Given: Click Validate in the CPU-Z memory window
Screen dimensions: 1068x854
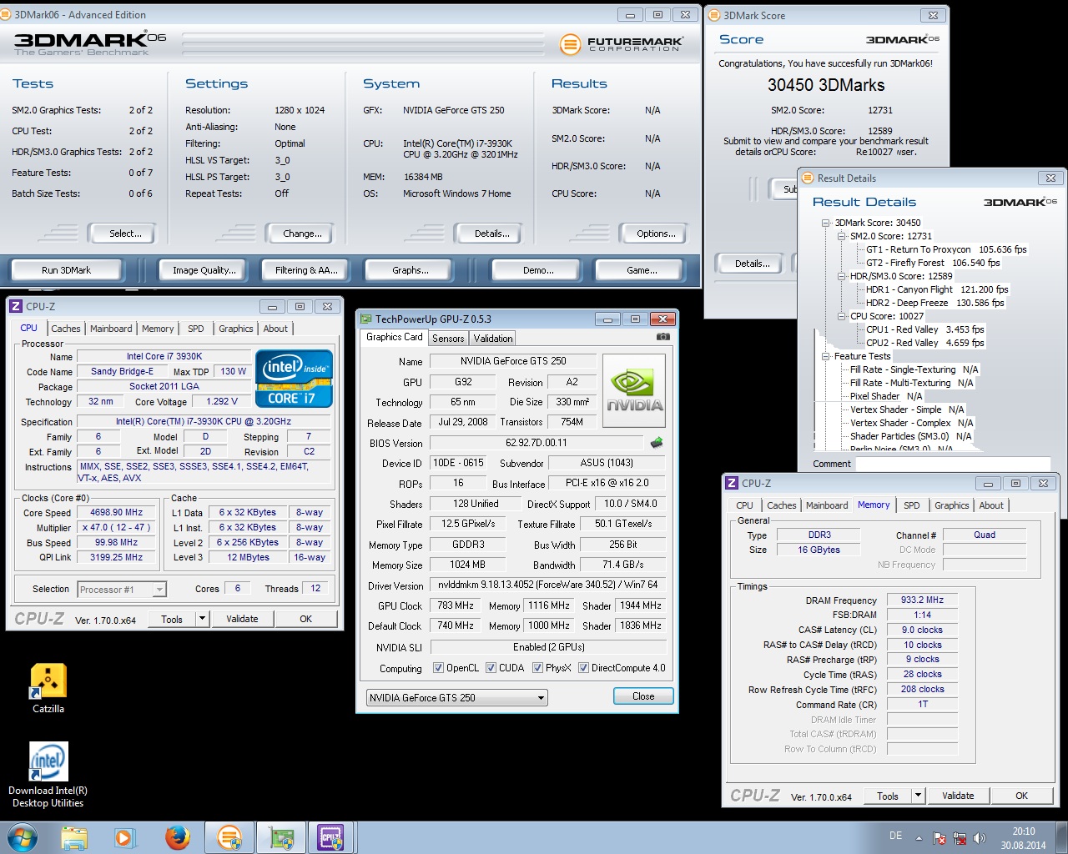Looking at the screenshot, I should [958, 796].
